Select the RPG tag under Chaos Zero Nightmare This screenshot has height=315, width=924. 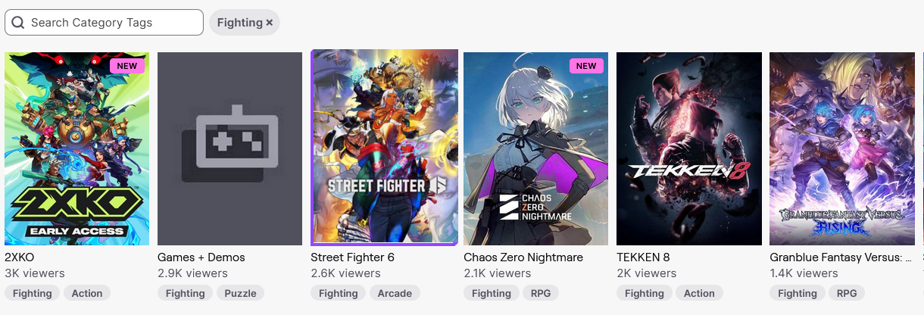[x=542, y=293]
